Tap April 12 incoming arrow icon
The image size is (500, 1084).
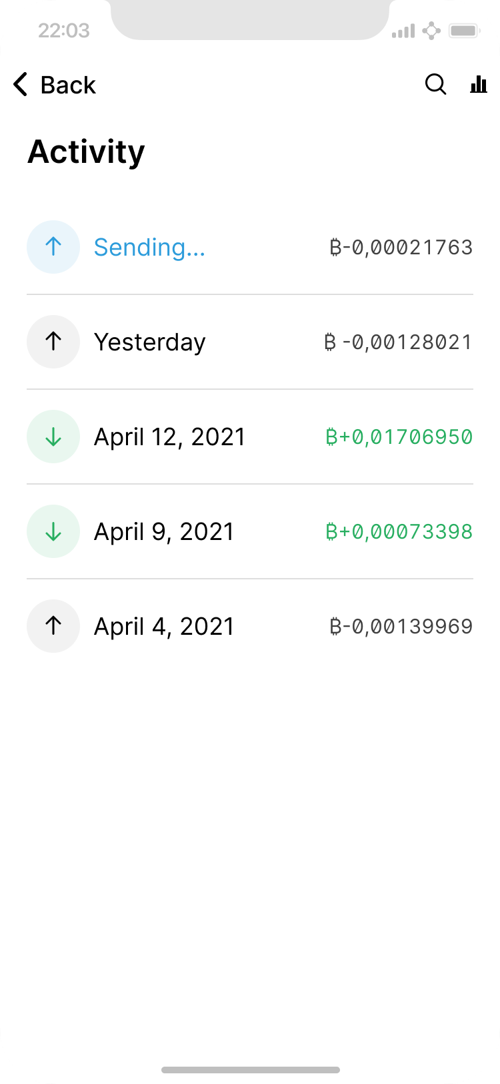[53, 437]
